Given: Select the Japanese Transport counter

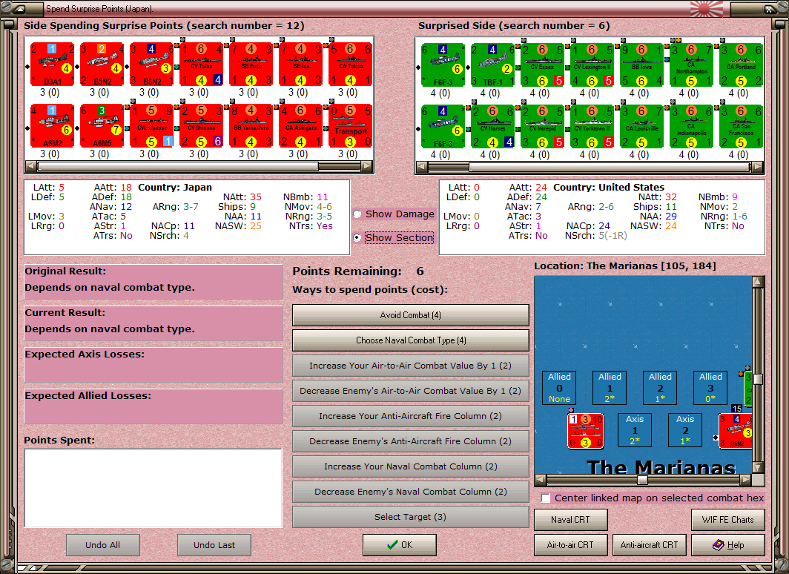Looking at the screenshot, I should [x=351, y=126].
